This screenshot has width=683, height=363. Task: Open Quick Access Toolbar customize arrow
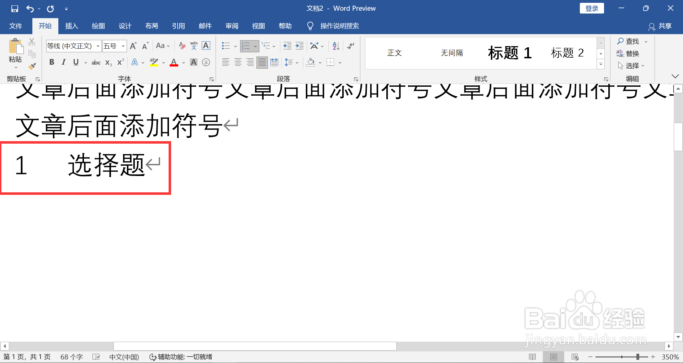point(66,9)
